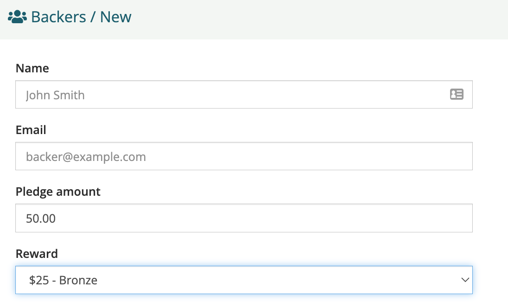Viewport: 508px width, 308px height.
Task: Click the backer@example.com placeholder text
Action: click(86, 157)
